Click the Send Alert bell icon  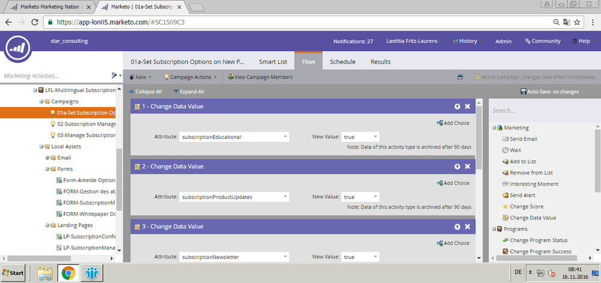pyautogui.click(x=505, y=195)
